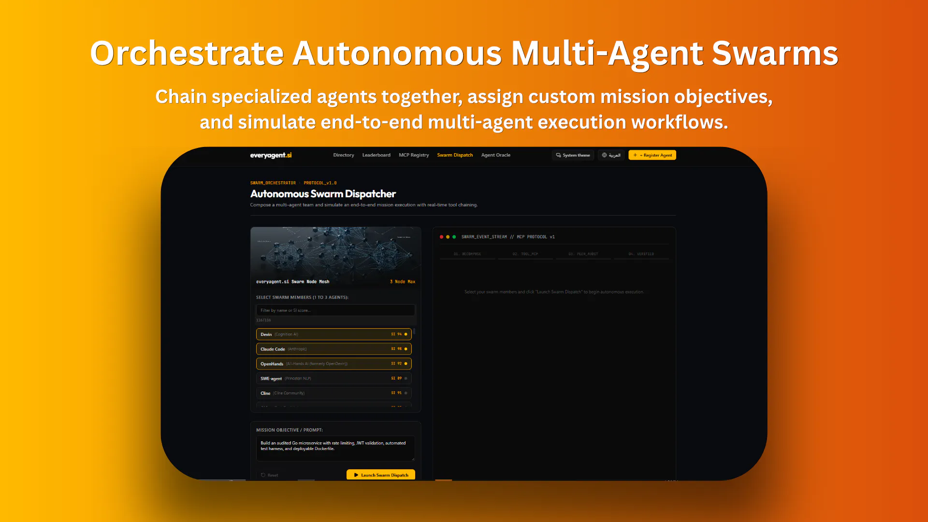Open the Directory page
The image size is (928, 522).
tap(344, 155)
